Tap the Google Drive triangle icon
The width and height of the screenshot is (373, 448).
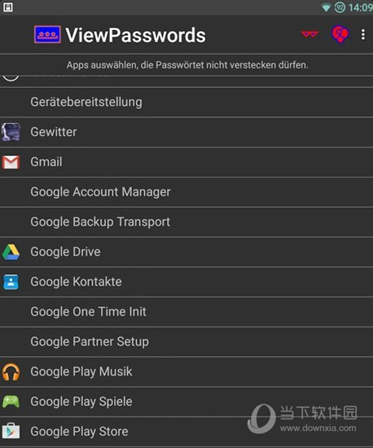[11, 252]
